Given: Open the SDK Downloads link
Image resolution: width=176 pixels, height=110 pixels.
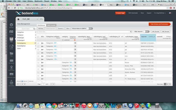Looking at the screenshot, I should [133, 13].
